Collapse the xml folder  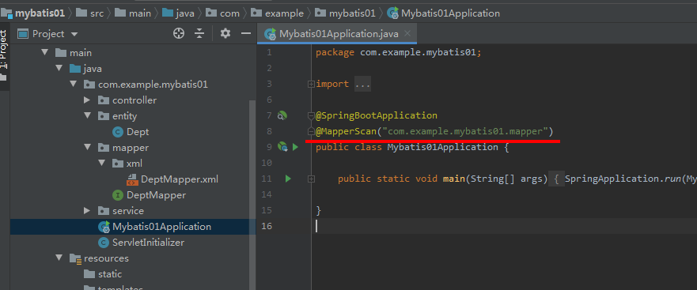coord(101,163)
